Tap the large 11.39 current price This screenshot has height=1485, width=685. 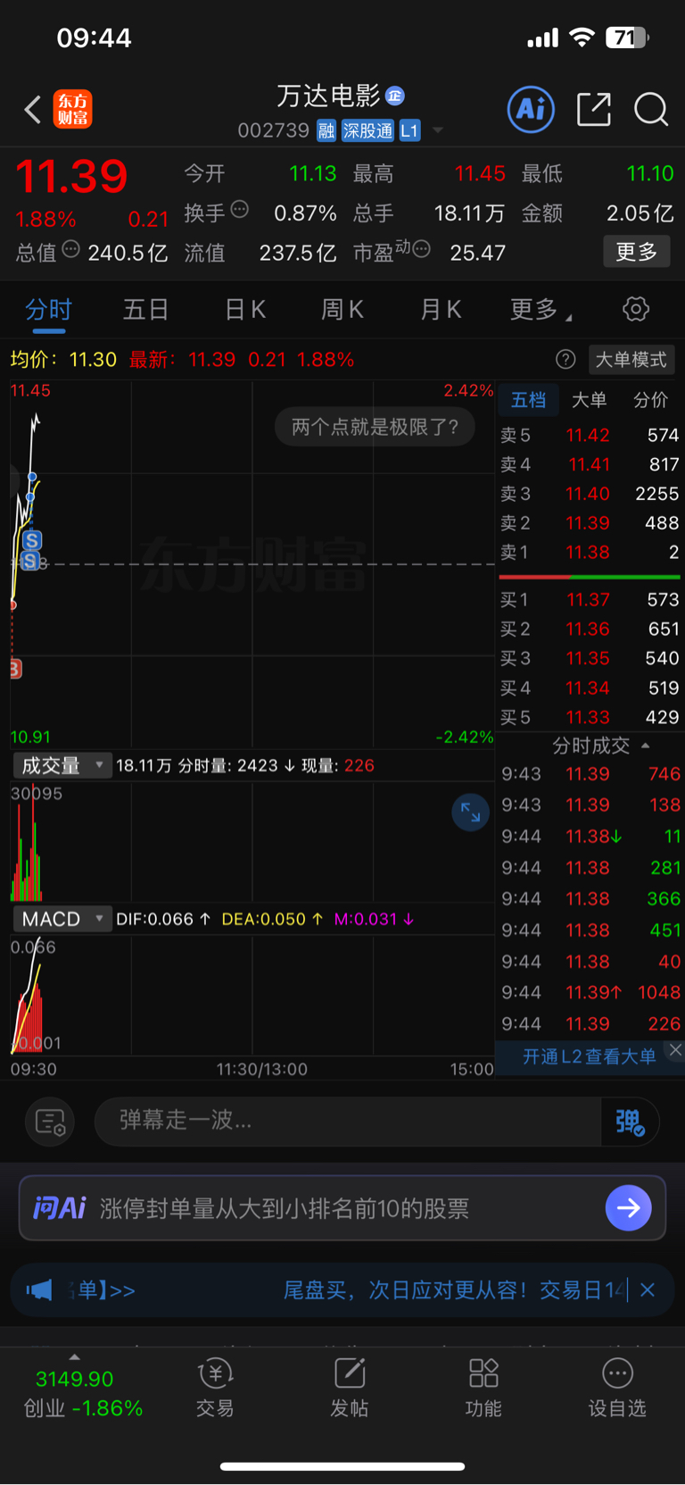coord(72,176)
